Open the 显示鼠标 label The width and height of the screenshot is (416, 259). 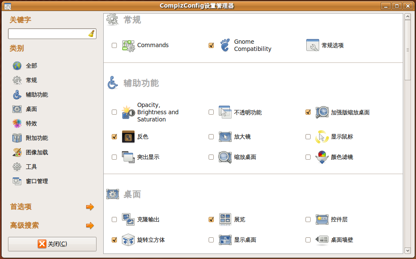click(342, 137)
